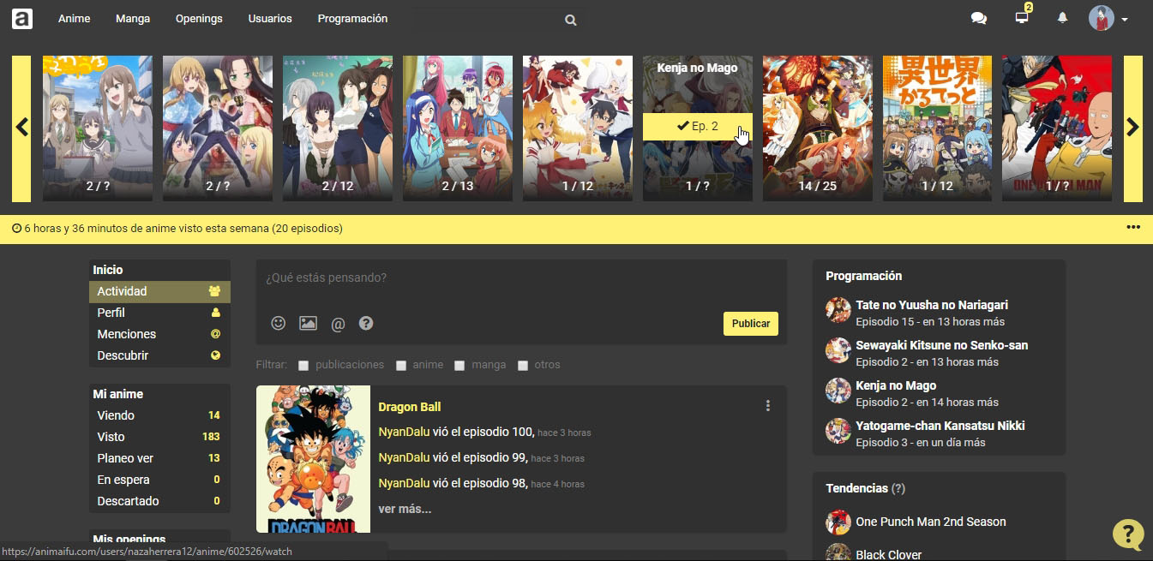
Task: Open the post help question mark icon
Action: point(366,323)
